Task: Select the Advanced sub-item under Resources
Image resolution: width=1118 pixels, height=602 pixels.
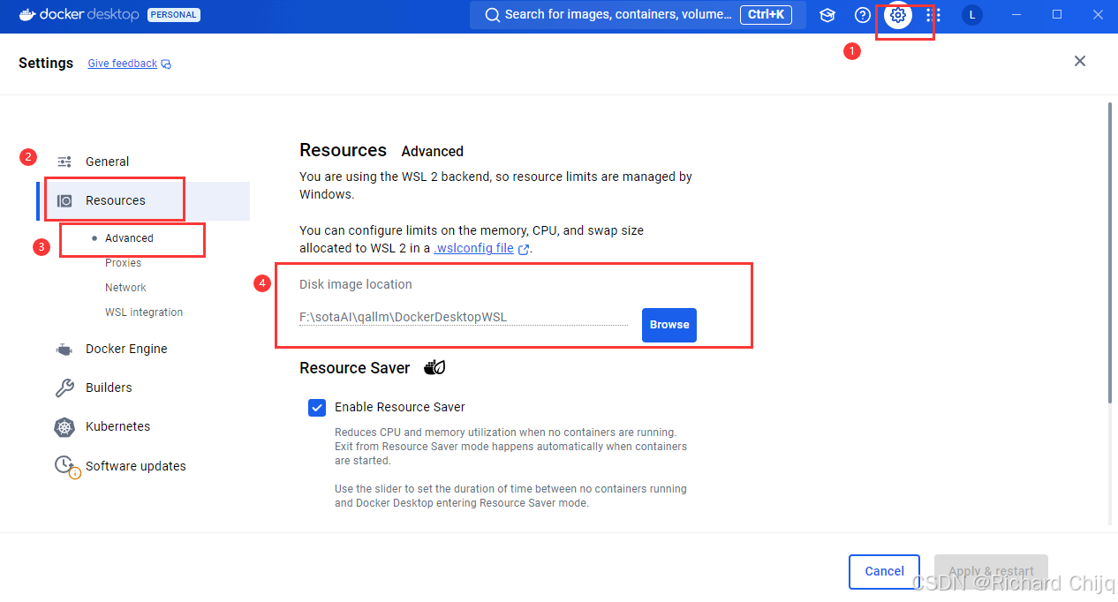Action: click(x=129, y=238)
